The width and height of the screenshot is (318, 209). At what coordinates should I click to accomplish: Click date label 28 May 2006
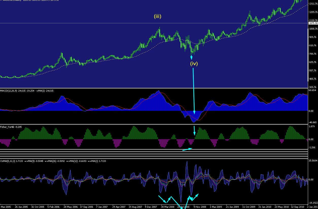pyautogui.click(x=70, y=207)
